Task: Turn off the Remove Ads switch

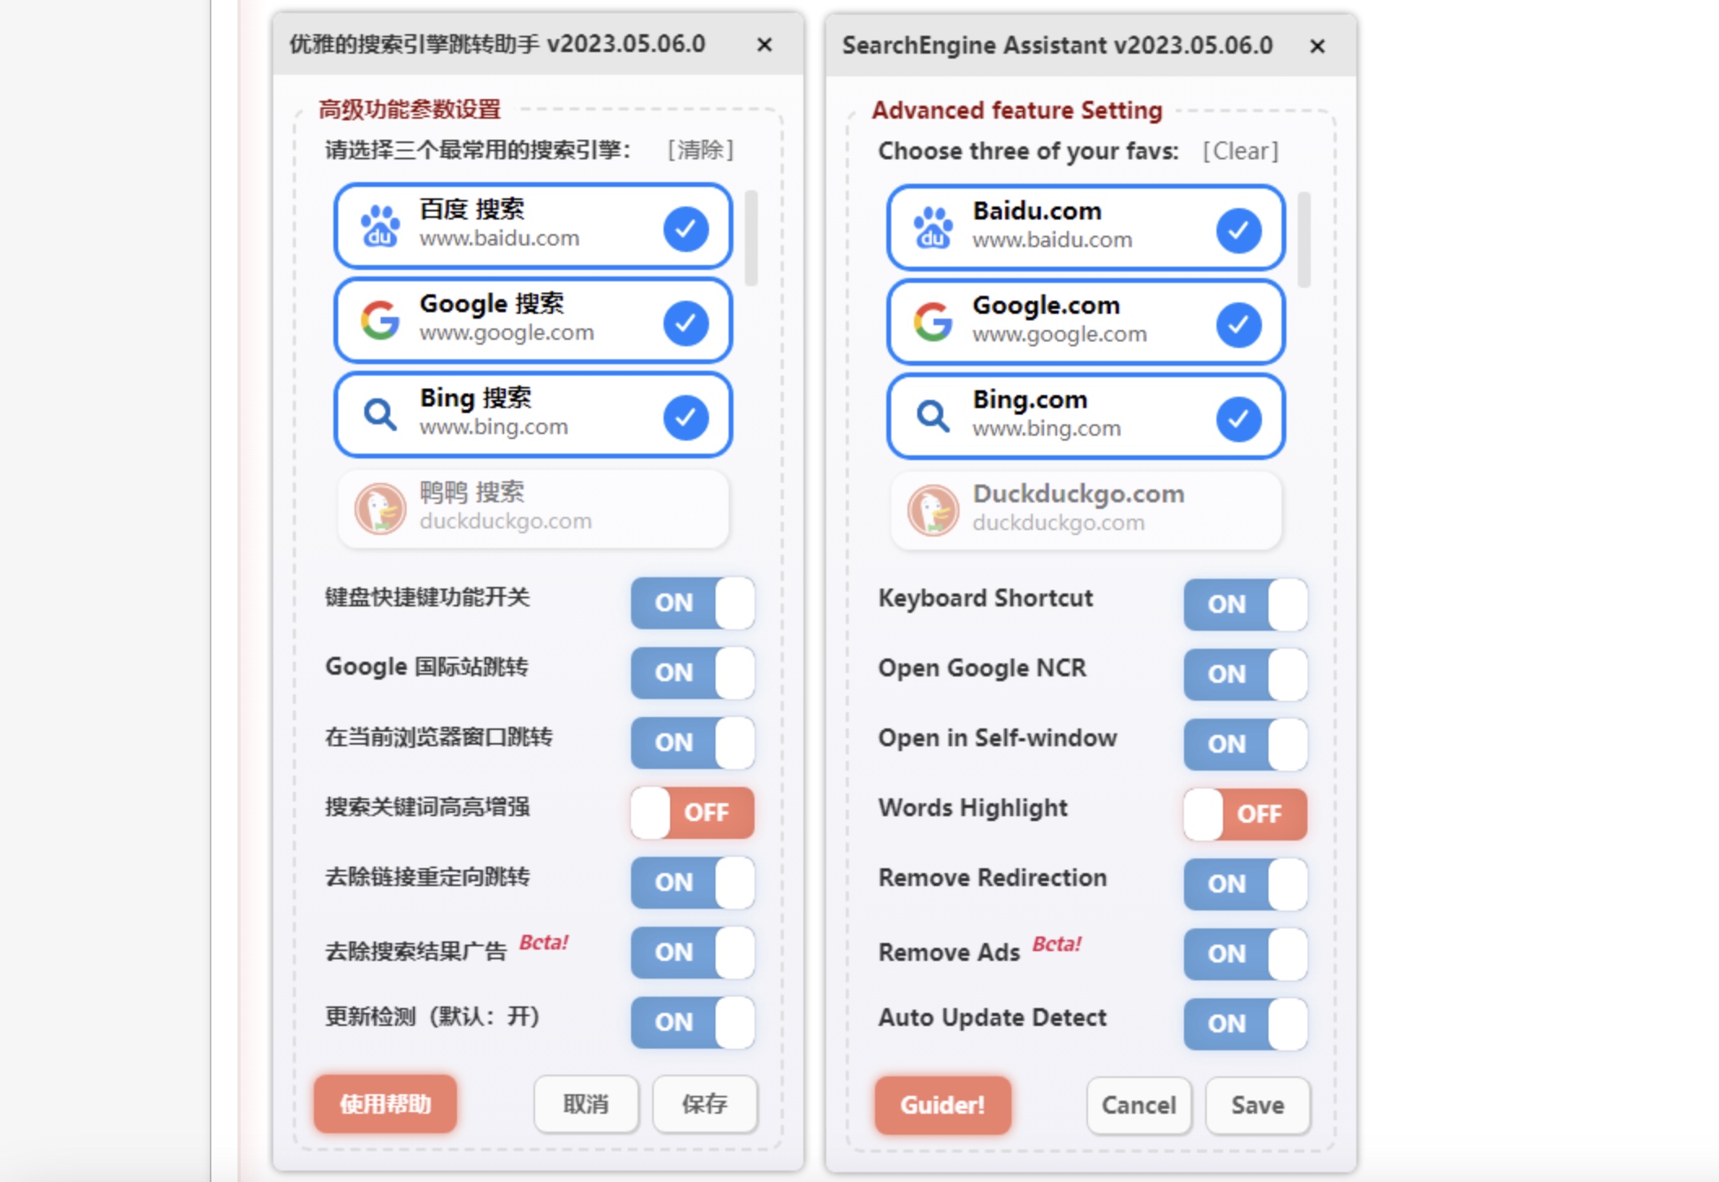Action: (1245, 954)
